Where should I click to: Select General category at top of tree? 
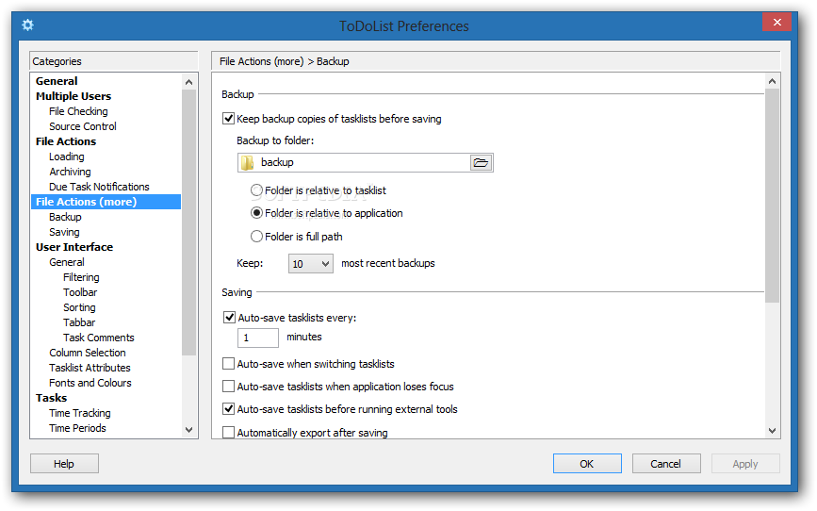pos(57,81)
